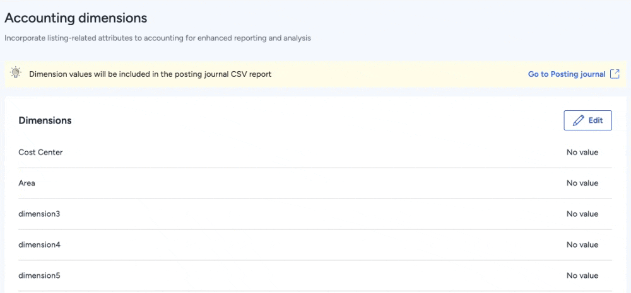Image resolution: width=631 pixels, height=293 pixels.
Task: Click the external link icon beside Posting journal
Action: click(x=615, y=74)
